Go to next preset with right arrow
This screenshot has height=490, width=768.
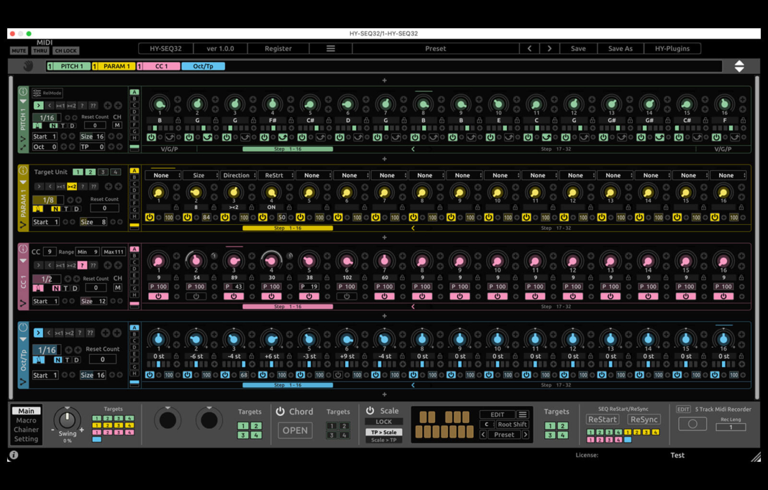tap(549, 48)
